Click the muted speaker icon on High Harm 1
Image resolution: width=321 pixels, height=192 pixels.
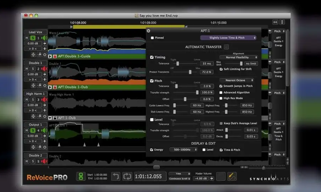coord(44,100)
